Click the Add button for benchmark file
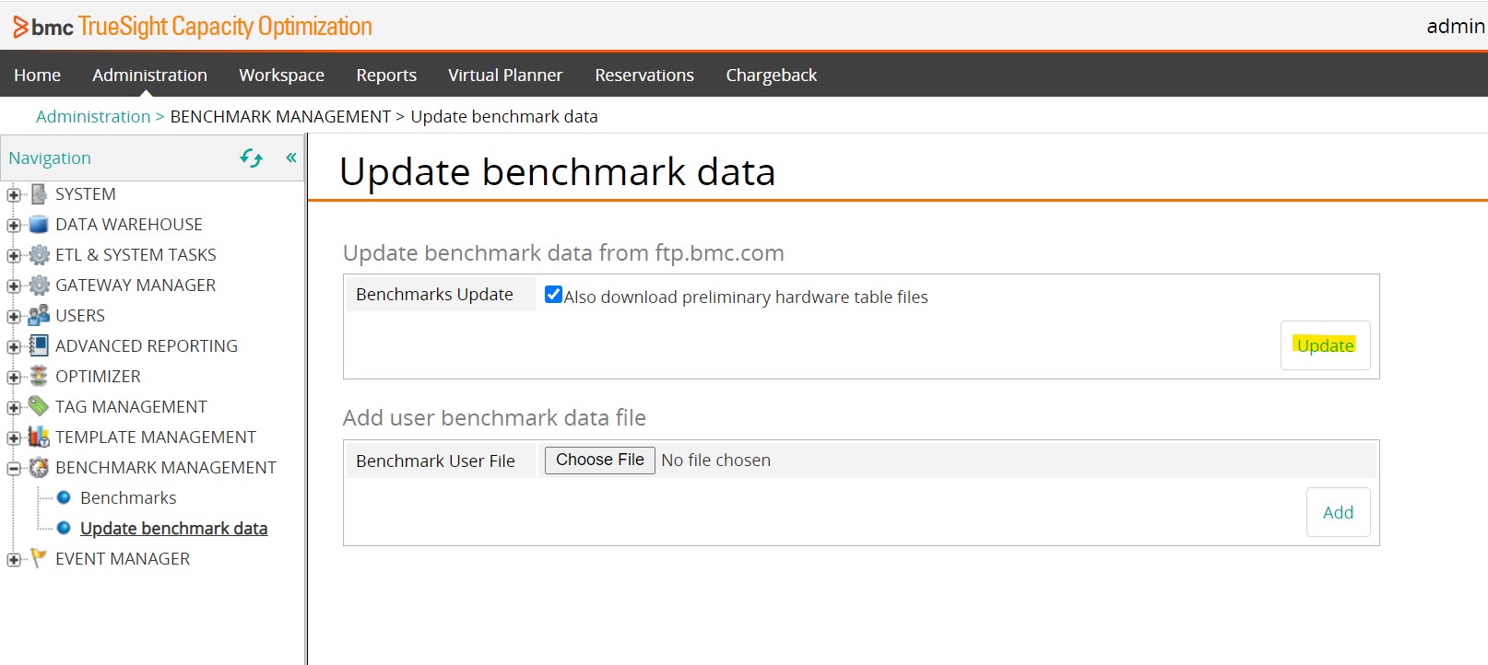The image size is (1488, 665). pyautogui.click(x=1338, y=512)
